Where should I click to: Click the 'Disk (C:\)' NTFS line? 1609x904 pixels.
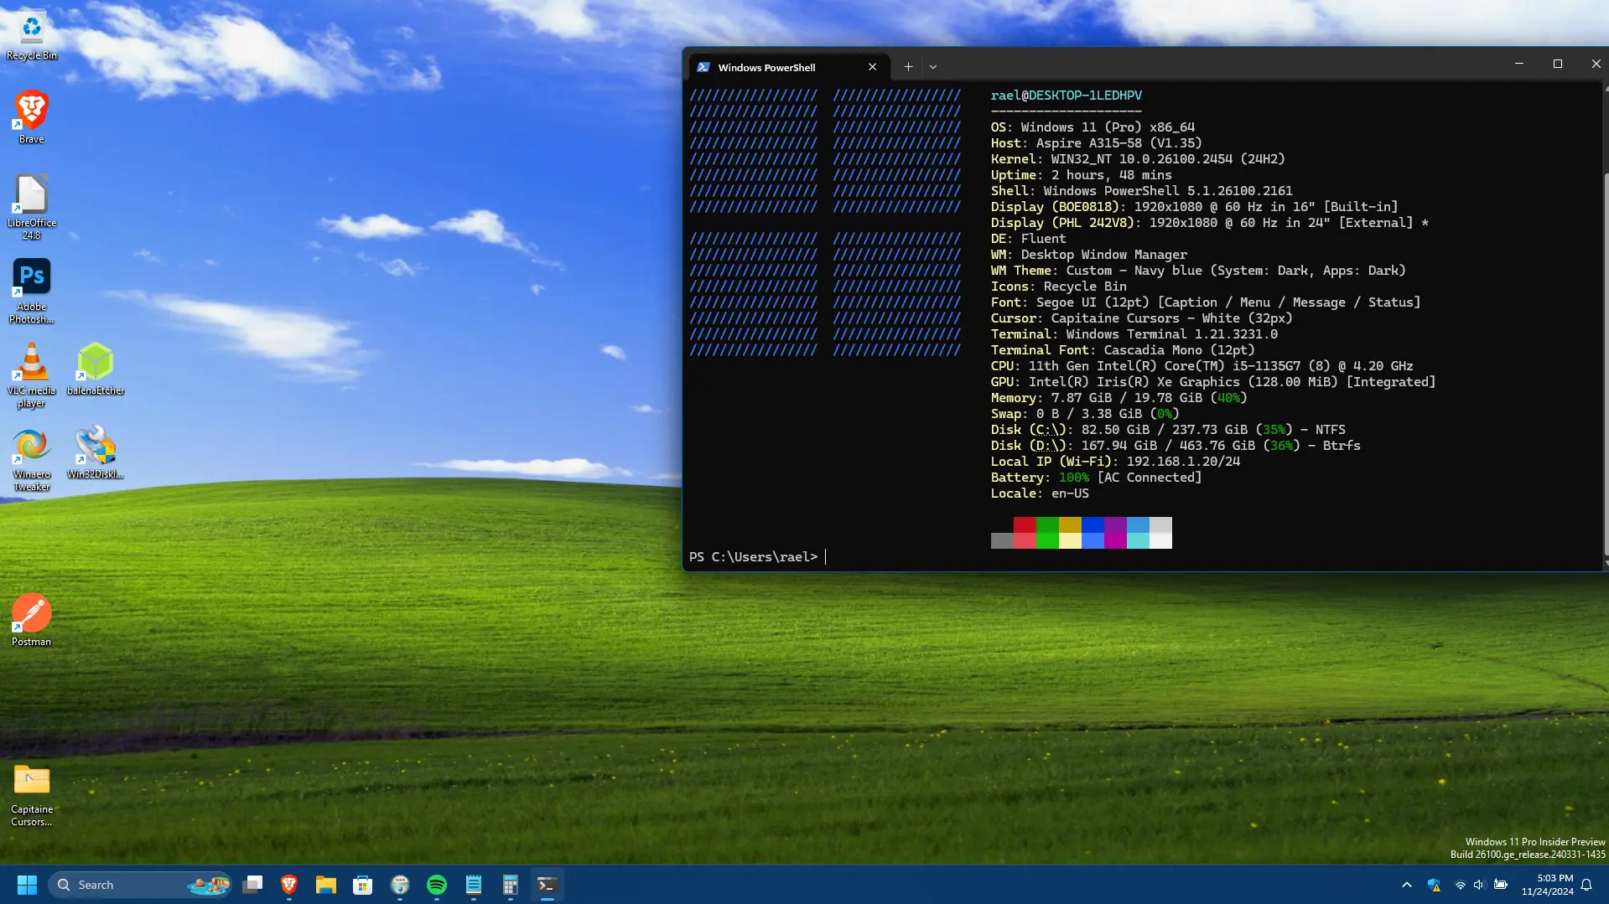coord(1168,430)
